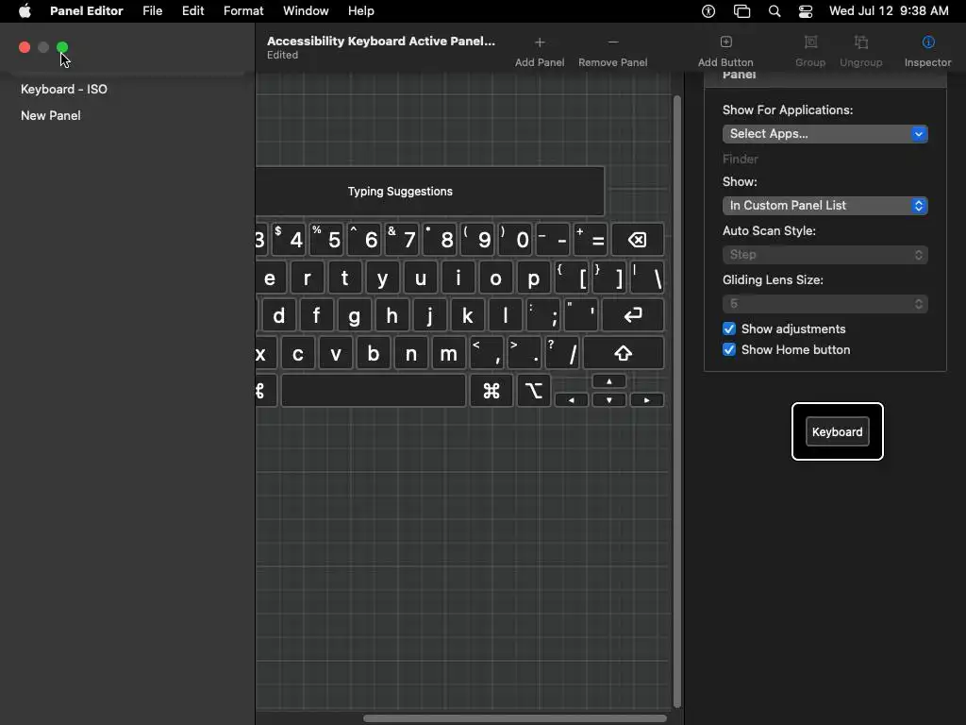Open the Select Apps dropdown
This screenshot has height=725, width=966.
[x=824, y=134]
